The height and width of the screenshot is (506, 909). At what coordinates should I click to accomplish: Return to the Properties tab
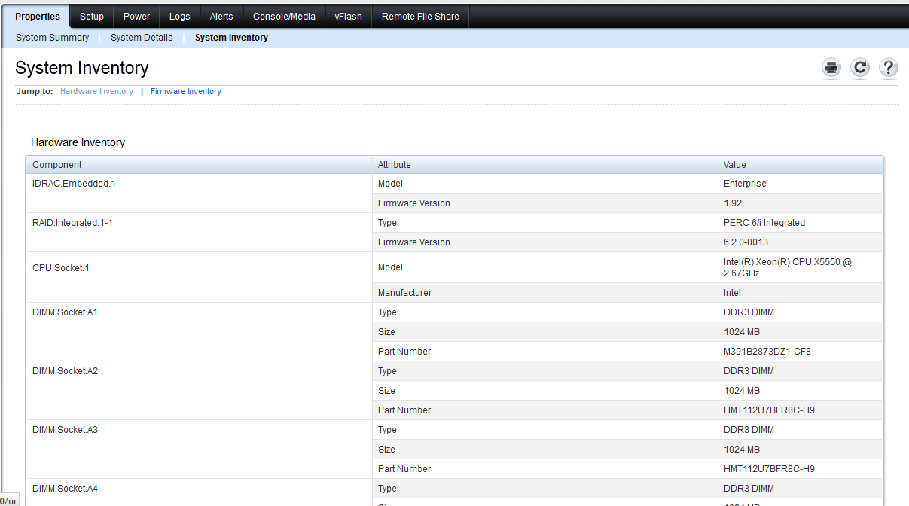(x=37, y=16)
